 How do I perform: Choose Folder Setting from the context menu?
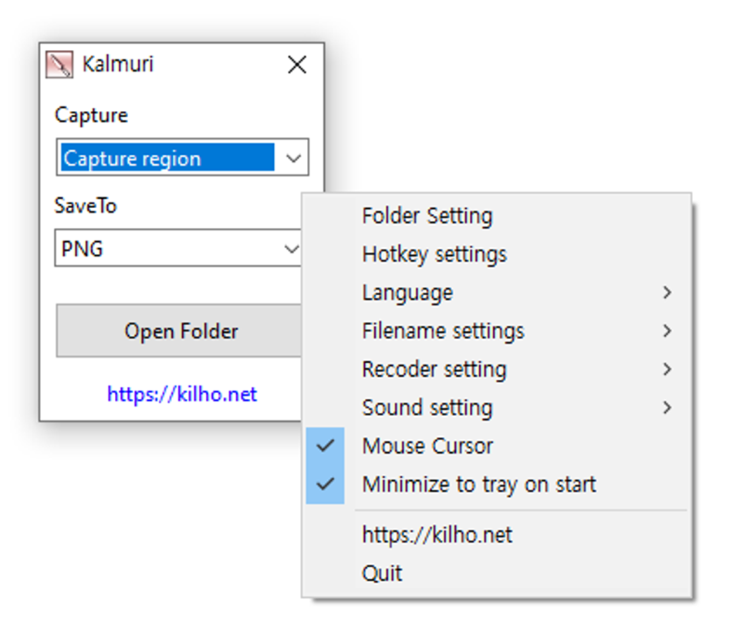427,216
